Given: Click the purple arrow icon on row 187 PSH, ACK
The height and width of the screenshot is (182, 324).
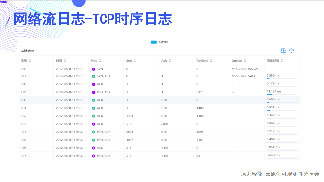Looking at the screenshot, I should 93,156.
